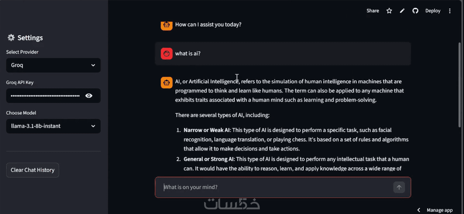Click the star favorite icon
464x214 pixels.
tap(389, 11)
